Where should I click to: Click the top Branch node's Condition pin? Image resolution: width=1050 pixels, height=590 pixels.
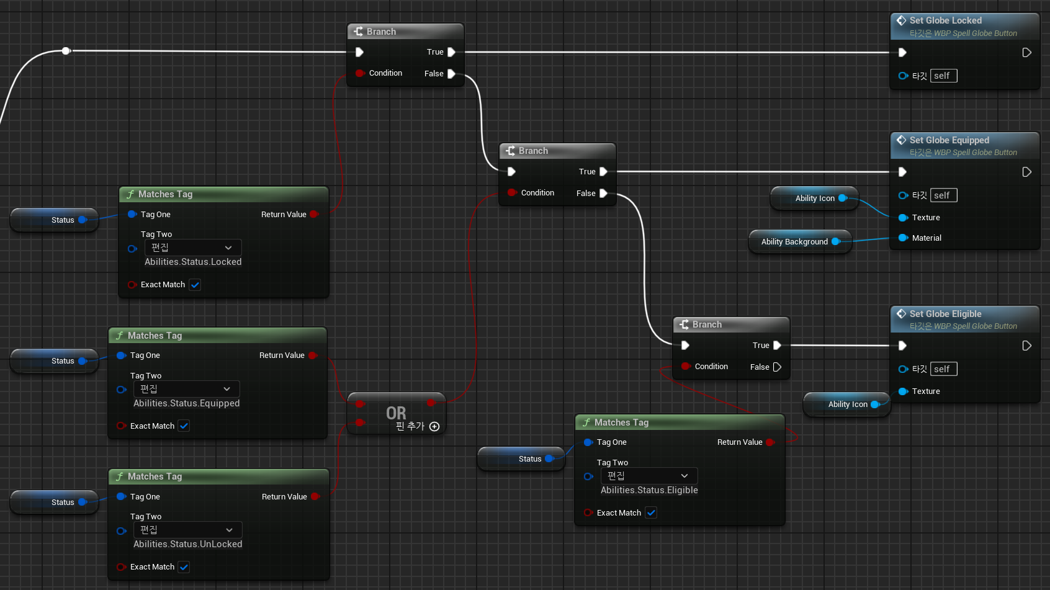point(360,73)
